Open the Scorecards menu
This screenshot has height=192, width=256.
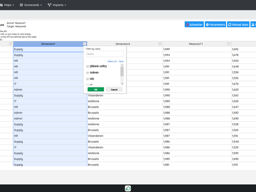[31, 5]
